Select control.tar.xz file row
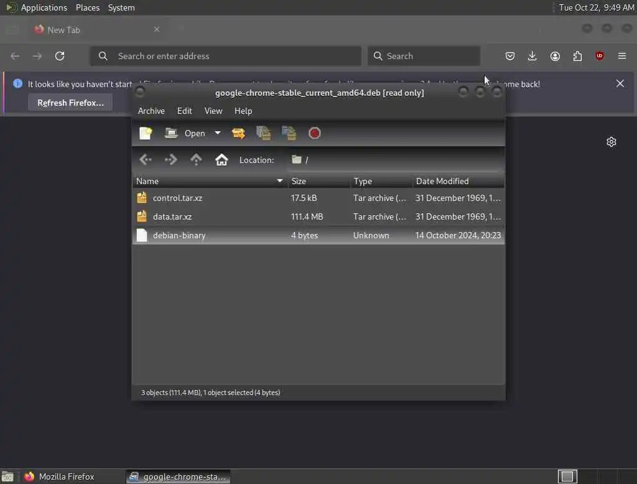The height and width of the screenshot is (484, 637). coord(318,198)
